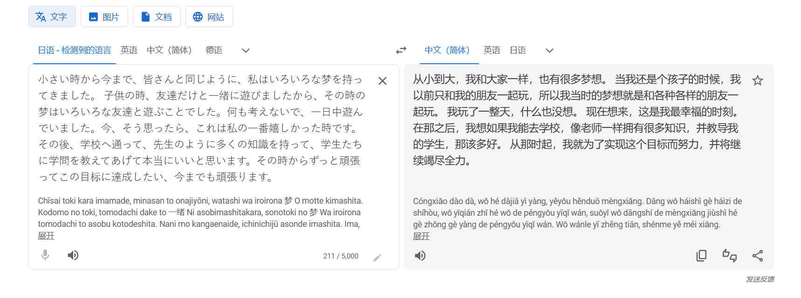Click the microphone voice input icon
The height and width of the screenshot is (298, 801).
pyautogui.click(x=45, y=255)
